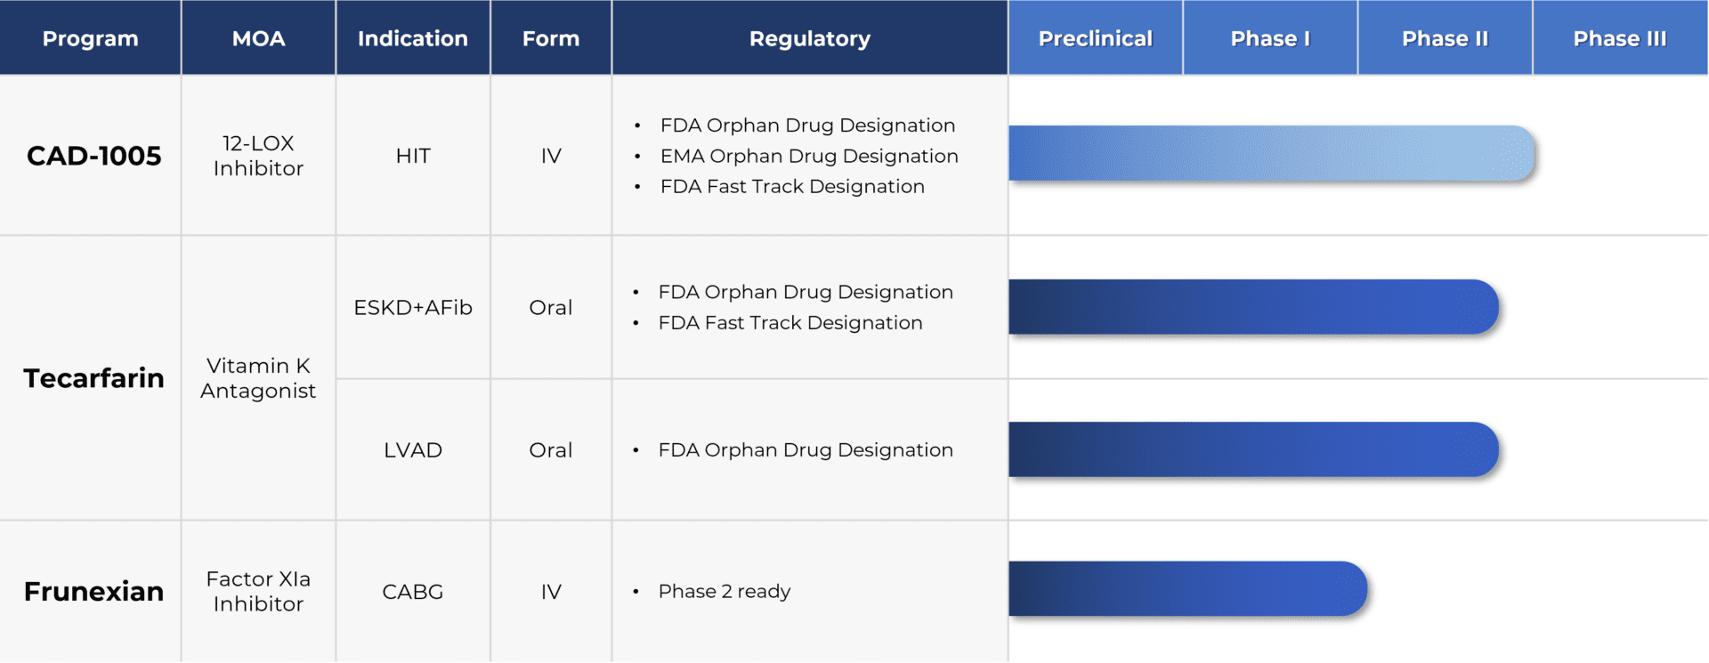Click the CAD-1005 light blue progress bar
The image size is (1709, 663).
click(1271, 154)
